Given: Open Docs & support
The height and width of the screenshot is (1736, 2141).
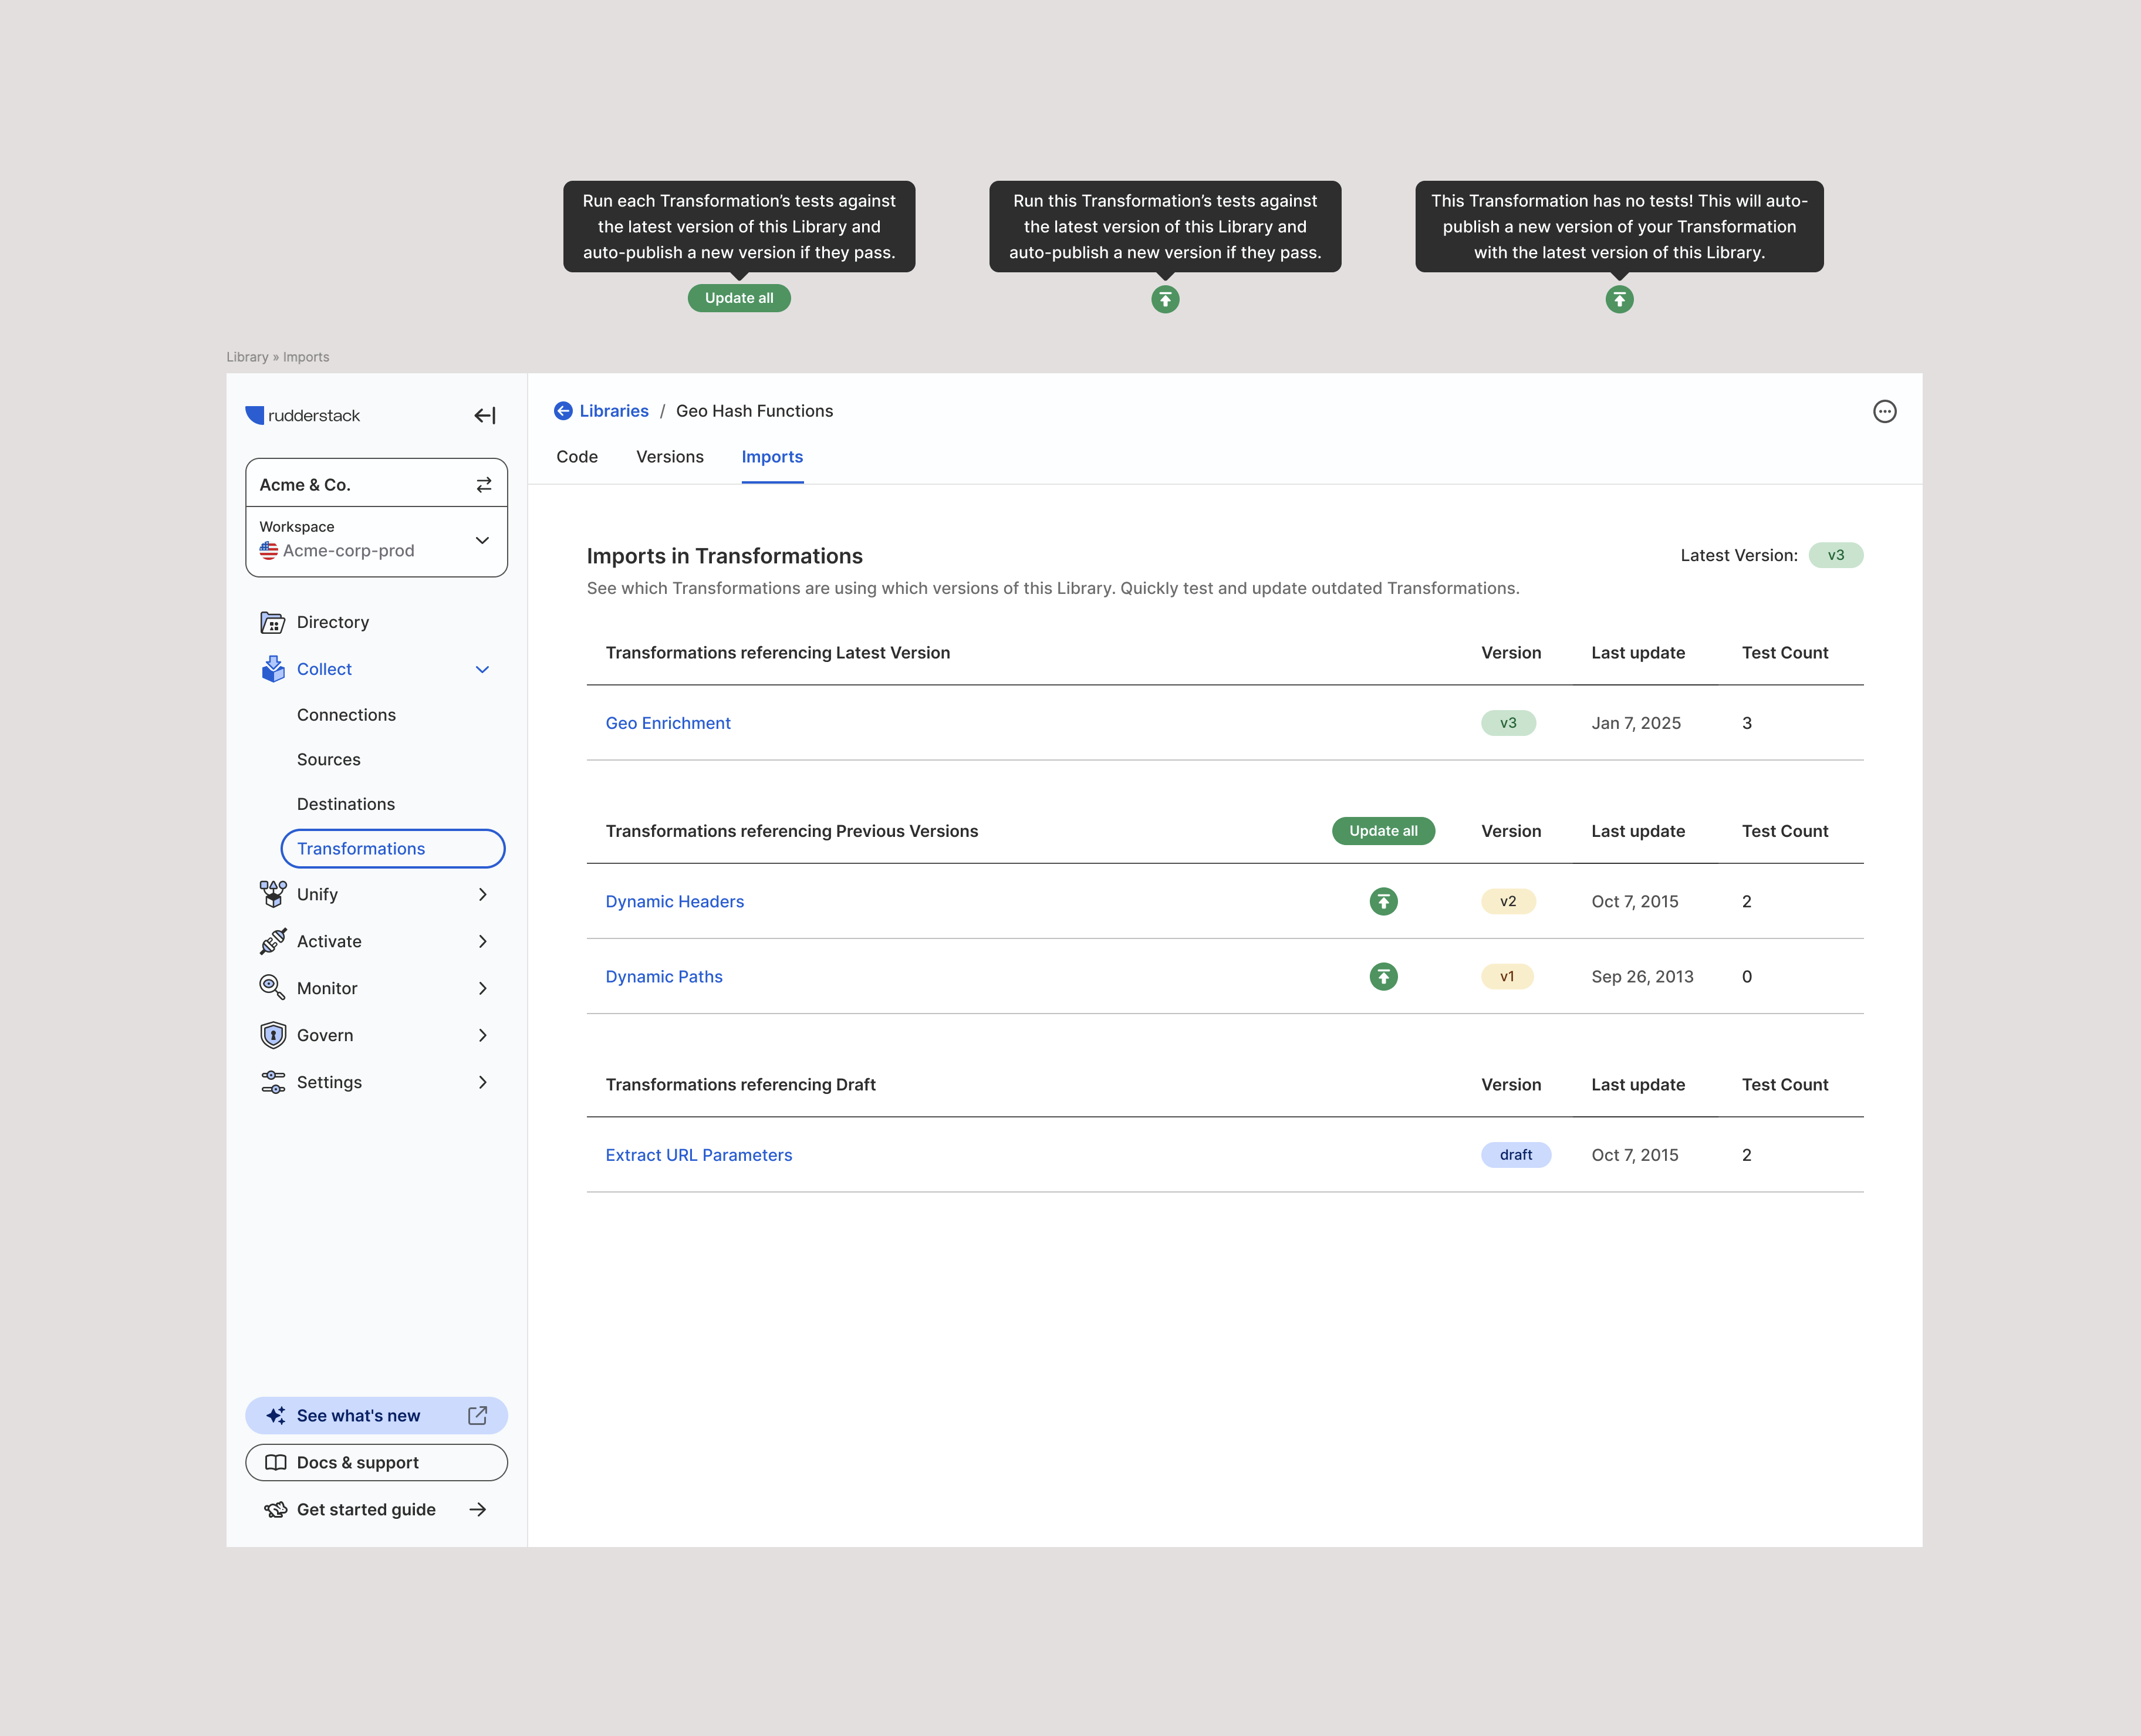Looking at the screenshot, I should pyautogui.click(x=376, y=1462).
